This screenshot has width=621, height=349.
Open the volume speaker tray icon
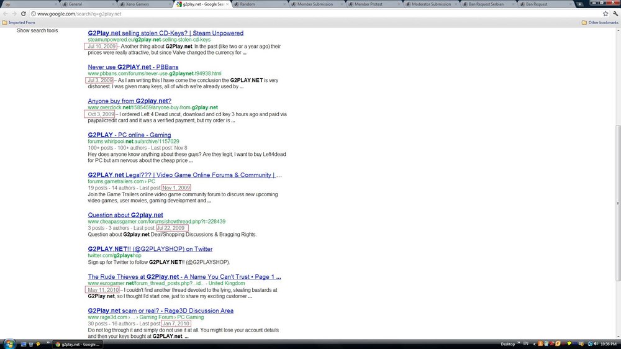coord(596,344)
